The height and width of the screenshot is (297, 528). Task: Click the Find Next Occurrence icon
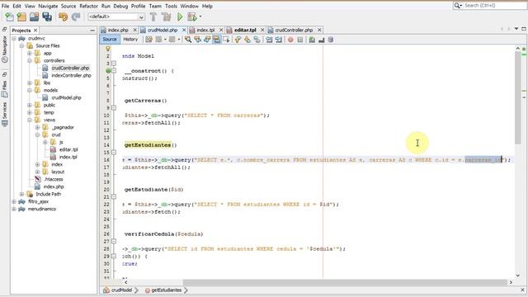[x=207, y=40]
